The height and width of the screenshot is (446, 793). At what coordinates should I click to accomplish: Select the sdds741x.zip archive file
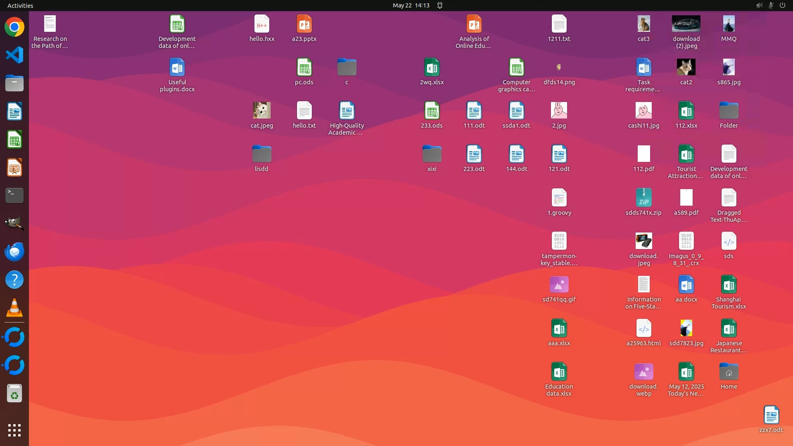tap(643, 198)
